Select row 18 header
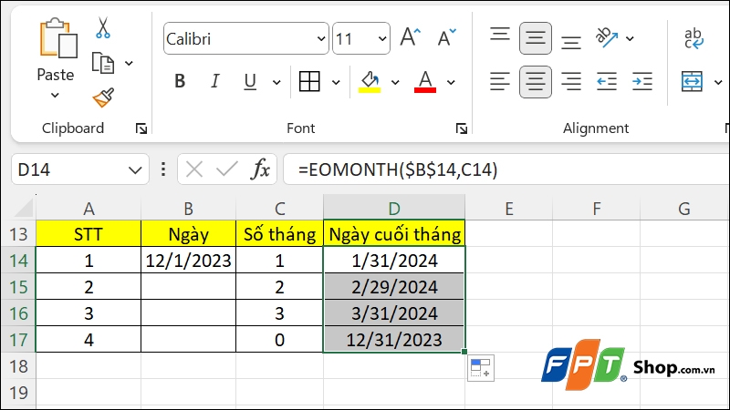The width and height of the screenshot is (730, 410). point(18,366)
